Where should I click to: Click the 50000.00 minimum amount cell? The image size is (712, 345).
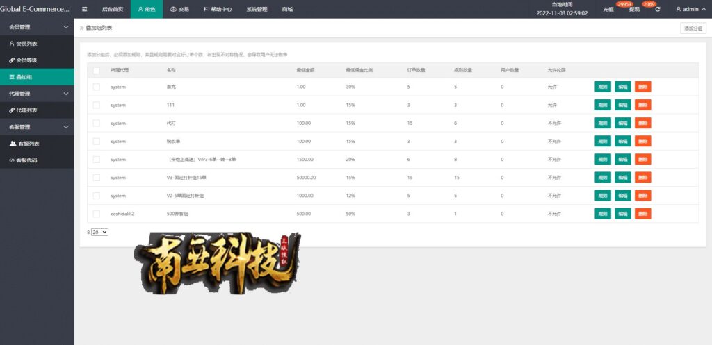[306, 177]
